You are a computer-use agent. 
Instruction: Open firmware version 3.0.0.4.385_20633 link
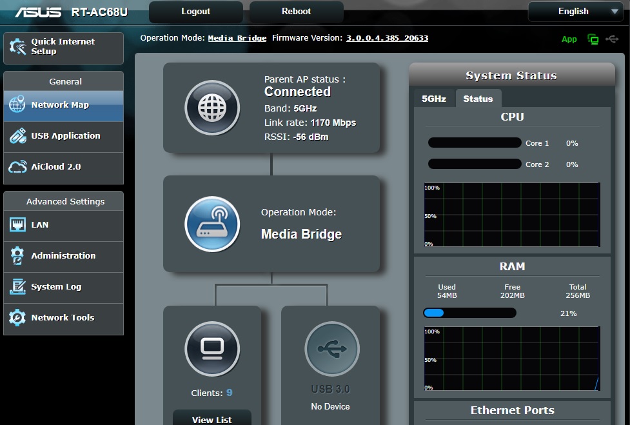point(388,38)
